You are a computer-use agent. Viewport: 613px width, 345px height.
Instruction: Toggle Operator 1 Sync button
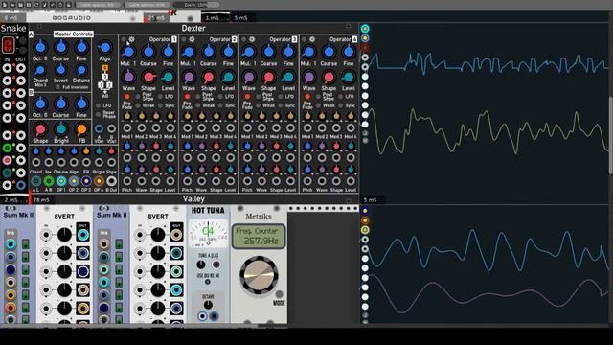pyautogui.click(x=160, y=105)
